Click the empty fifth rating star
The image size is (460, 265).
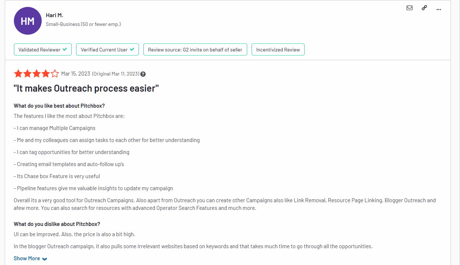click(x=55, y=74)
